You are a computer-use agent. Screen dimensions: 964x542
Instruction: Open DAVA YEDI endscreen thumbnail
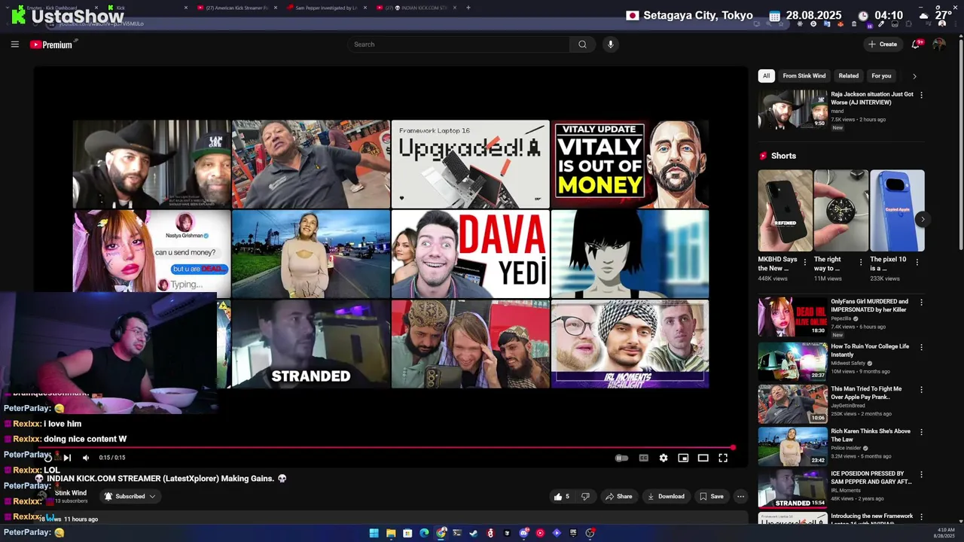471,254
